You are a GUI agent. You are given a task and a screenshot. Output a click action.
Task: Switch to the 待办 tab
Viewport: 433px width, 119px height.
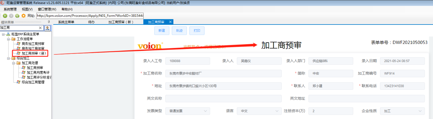[x=91, y=22]
